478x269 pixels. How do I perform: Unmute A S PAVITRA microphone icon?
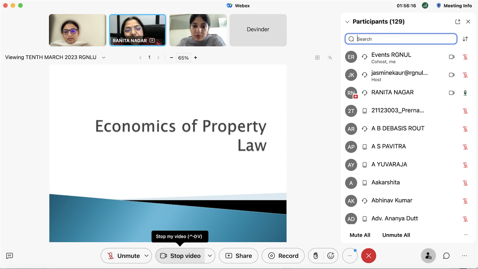click(x=465, y=147)
